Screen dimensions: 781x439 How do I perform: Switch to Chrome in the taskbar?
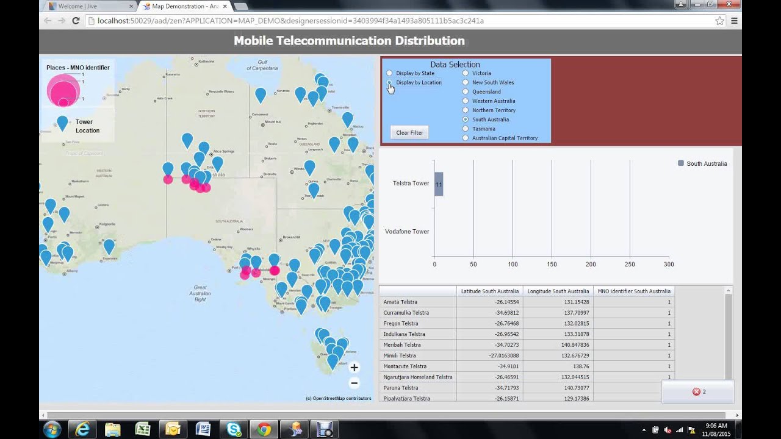(x=264, y=429)
